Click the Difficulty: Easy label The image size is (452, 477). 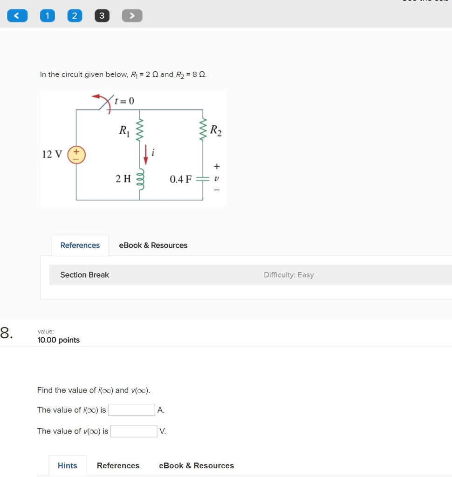(x=289, y=275)
